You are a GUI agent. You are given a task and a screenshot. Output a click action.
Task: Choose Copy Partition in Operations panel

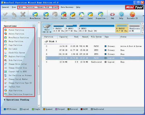coord(15,45)
